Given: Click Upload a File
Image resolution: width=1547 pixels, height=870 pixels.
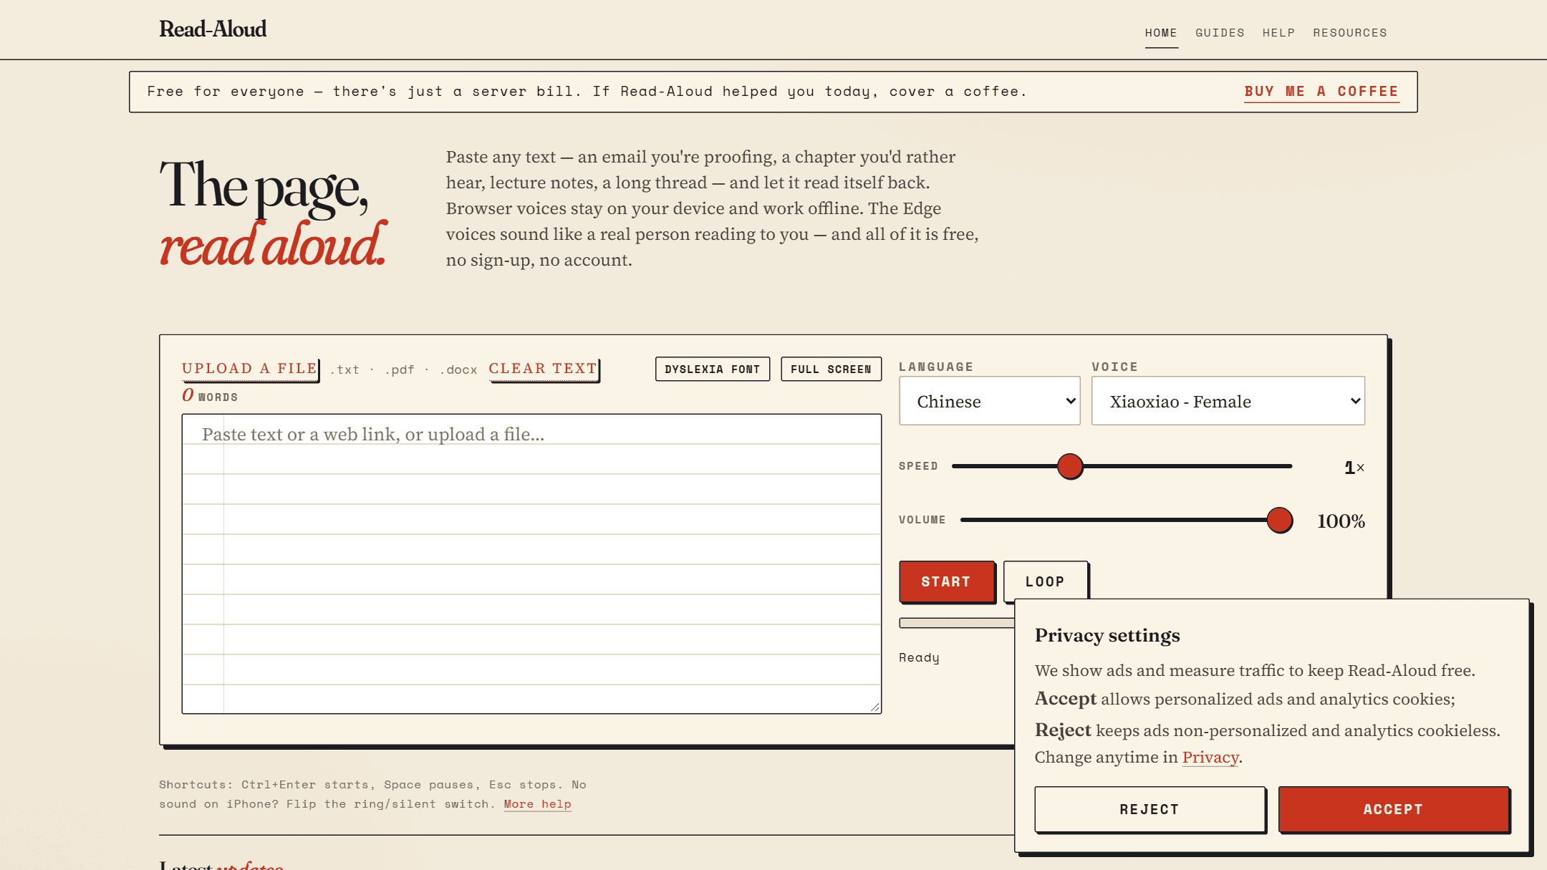Looking at the screenshot, I should (x=249, y=369).
